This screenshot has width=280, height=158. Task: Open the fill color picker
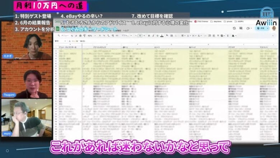(167, 36)
